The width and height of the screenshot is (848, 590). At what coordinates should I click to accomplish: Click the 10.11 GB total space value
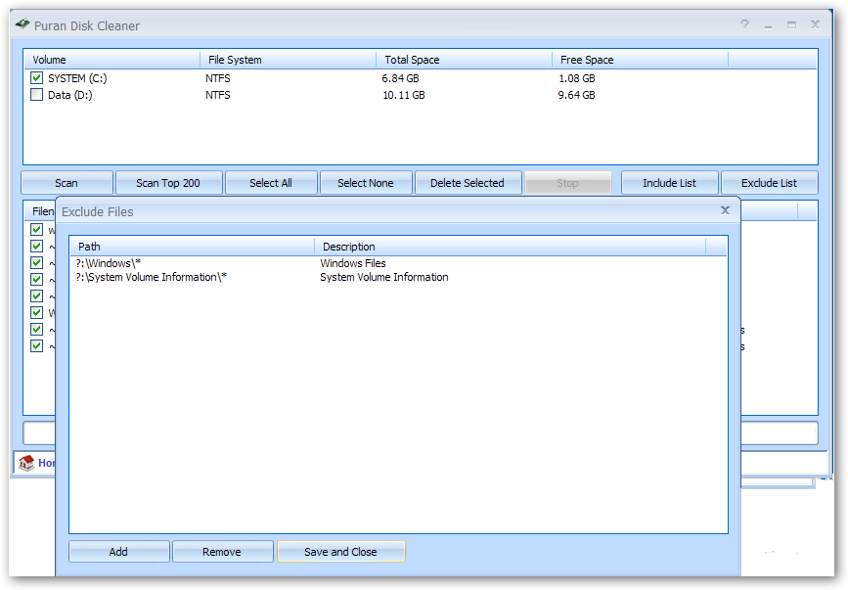(x=403, y=95)
